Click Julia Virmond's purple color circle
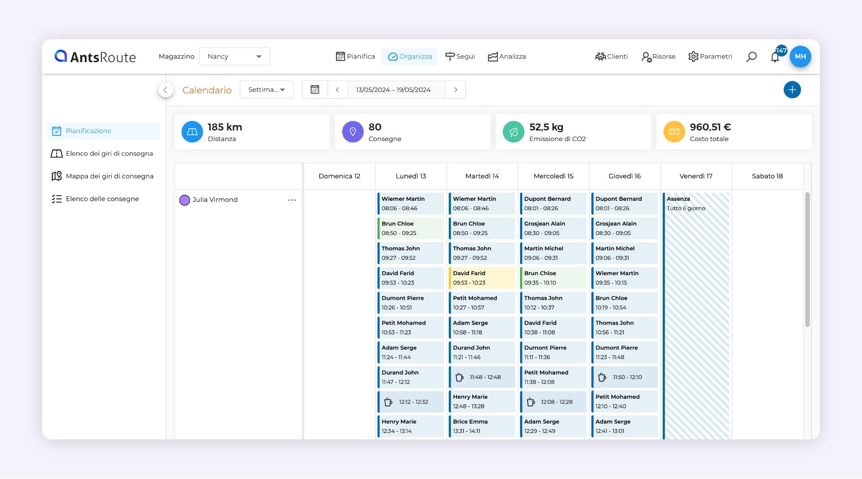Screen dimensions: 862x479 (x=184, y=200)
